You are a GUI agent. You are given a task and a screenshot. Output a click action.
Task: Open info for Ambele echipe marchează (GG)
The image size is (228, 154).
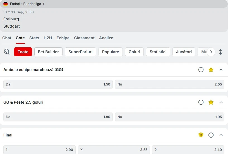(x=201, y=70)
